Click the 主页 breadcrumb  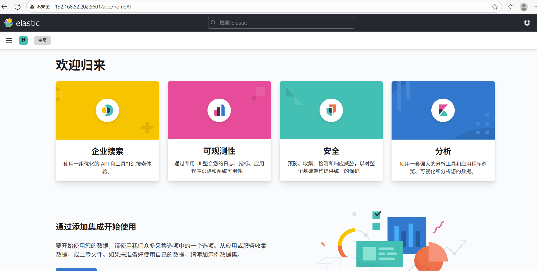pyautogui.click(x=42, y=40)
